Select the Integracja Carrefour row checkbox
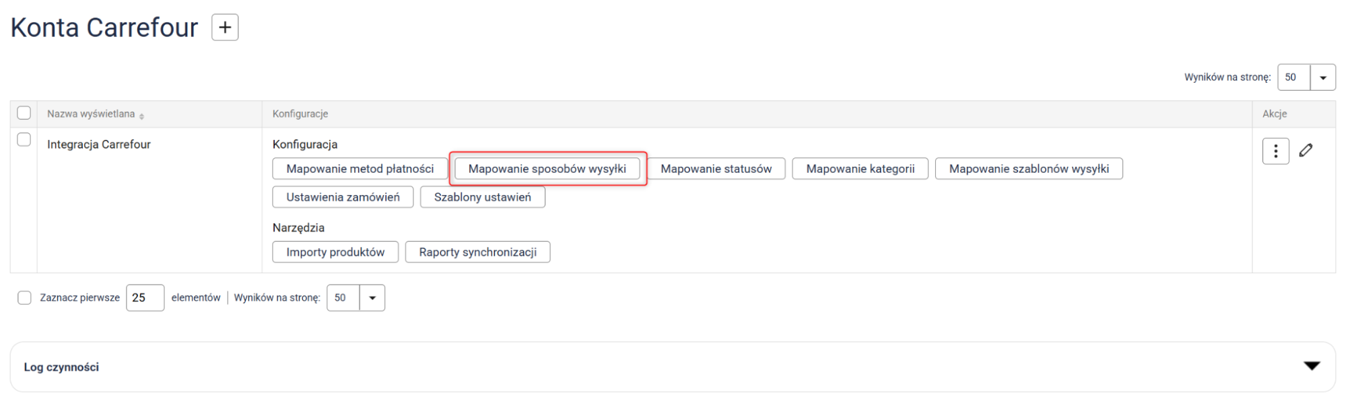This screenshot has width=1346, height=403. (x=24, y=140)
